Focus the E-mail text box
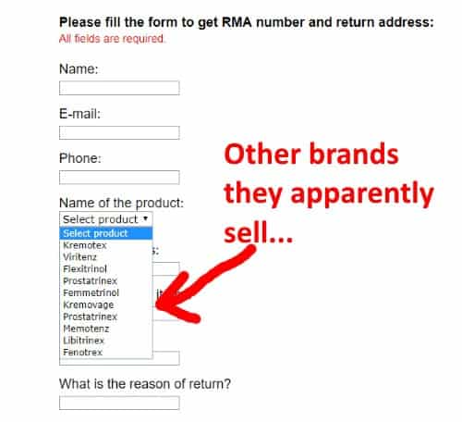462x422 pixels. 119,132
